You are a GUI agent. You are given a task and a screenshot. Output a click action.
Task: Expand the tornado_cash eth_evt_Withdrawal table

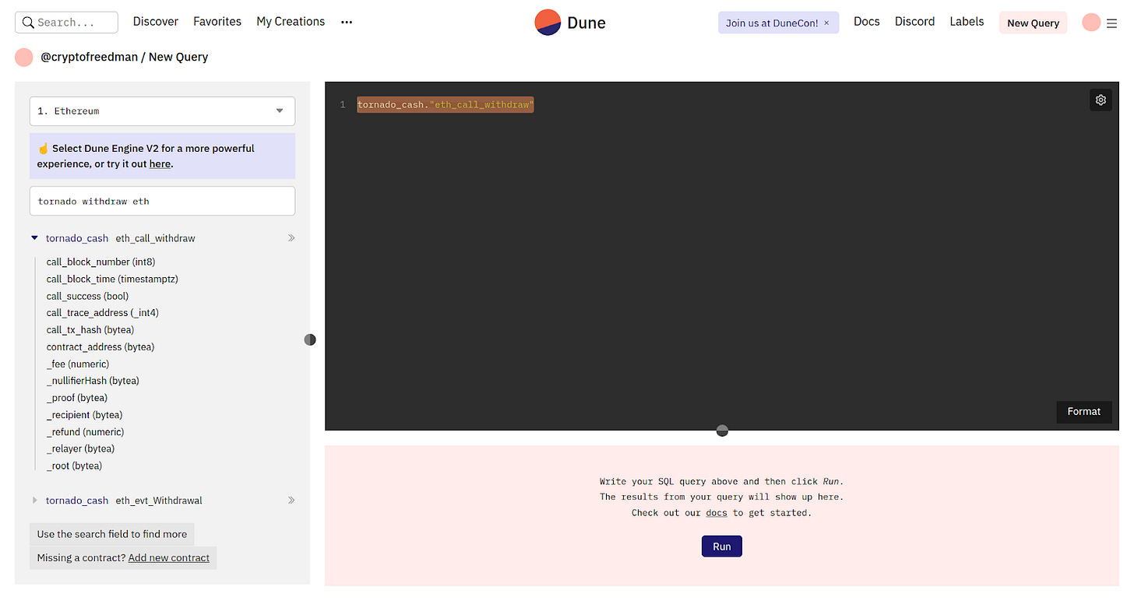pyautogui.click(x=34, y=501)
